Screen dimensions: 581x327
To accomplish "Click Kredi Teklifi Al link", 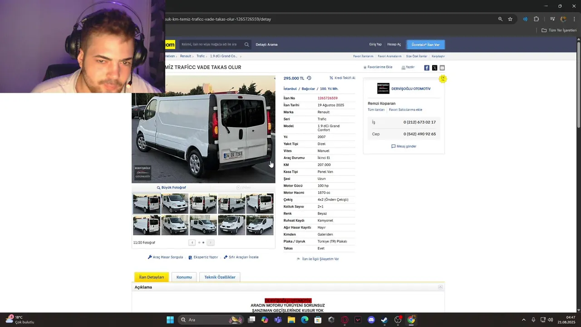I will point(343,78).
